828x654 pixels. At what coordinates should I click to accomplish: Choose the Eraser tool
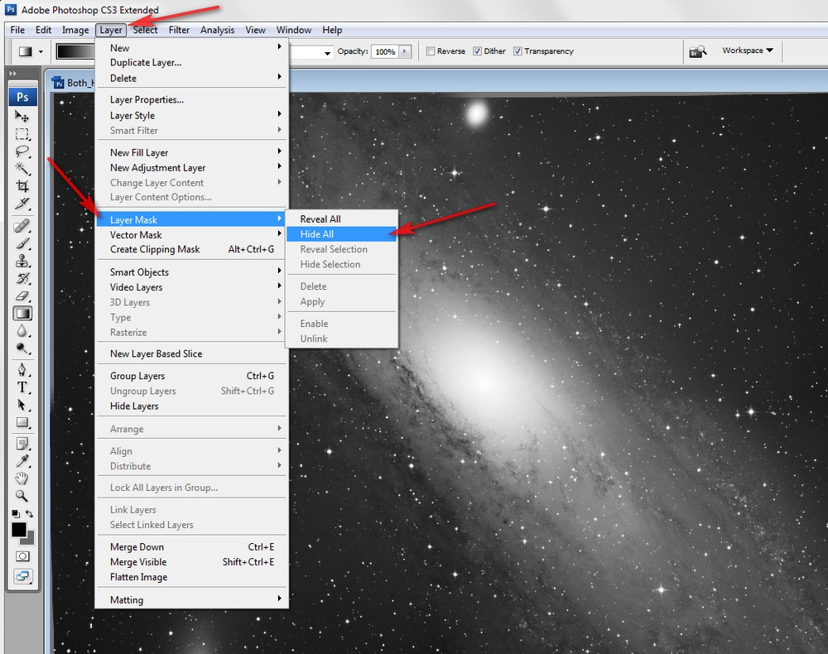click(x=22, y=296)
